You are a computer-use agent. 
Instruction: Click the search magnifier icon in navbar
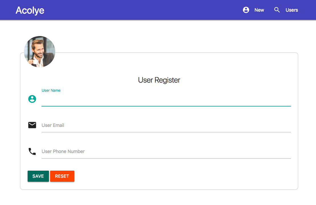coord(277,10)
